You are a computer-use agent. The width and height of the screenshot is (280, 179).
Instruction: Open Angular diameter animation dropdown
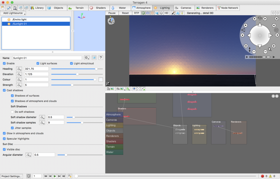tap(28, 155)
